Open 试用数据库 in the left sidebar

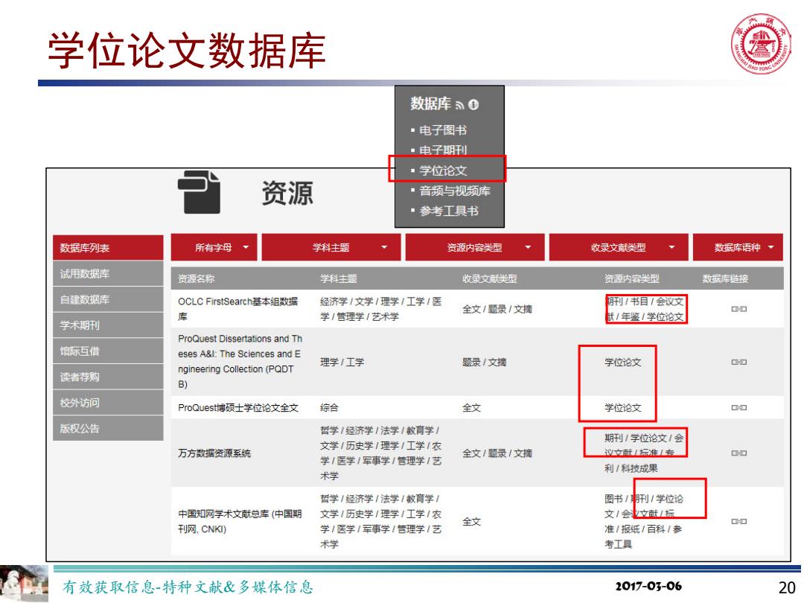coord(108,274)
